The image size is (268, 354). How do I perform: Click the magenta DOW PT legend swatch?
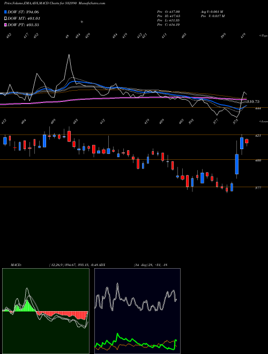5,25
